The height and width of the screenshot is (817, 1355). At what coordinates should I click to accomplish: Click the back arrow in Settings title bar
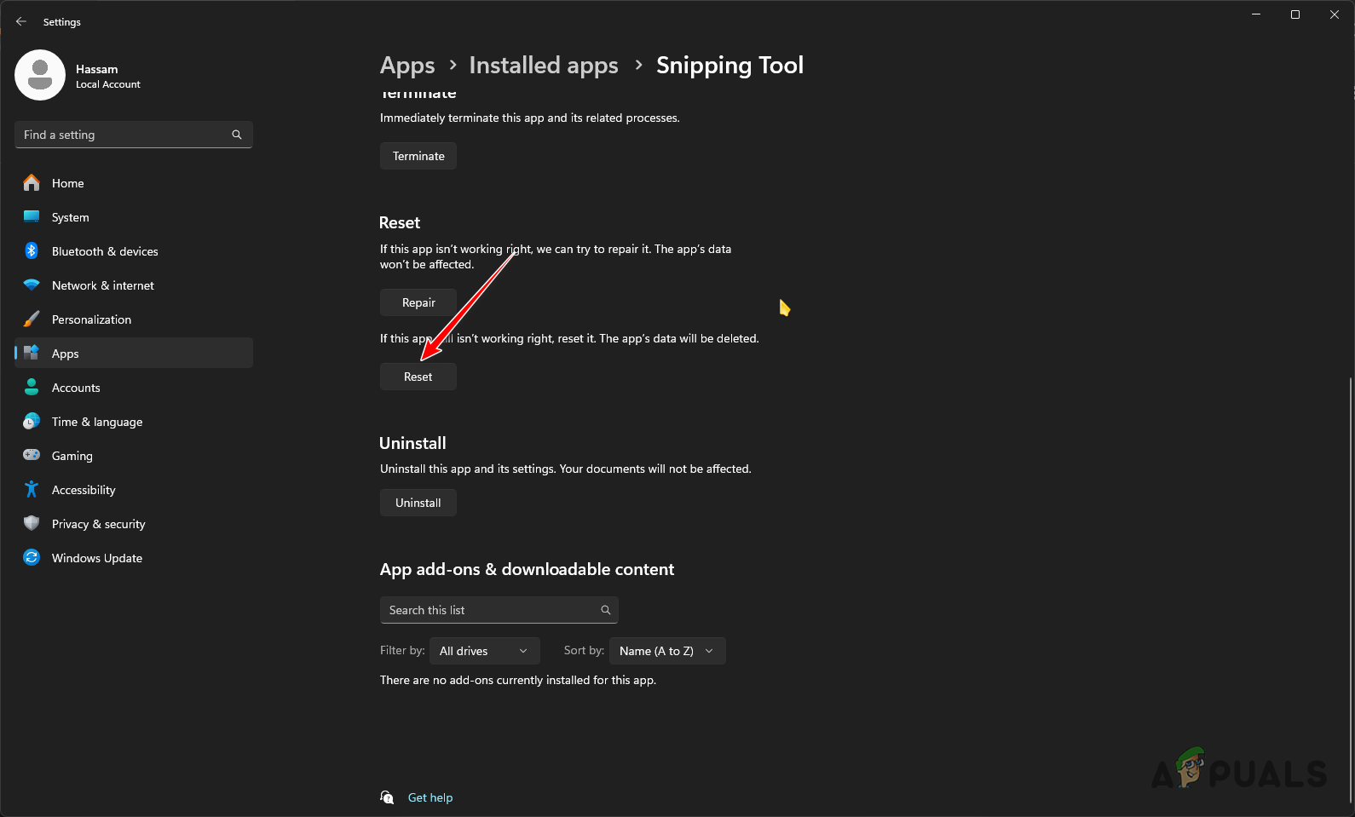pyautogui.click(x=21, y=21)
